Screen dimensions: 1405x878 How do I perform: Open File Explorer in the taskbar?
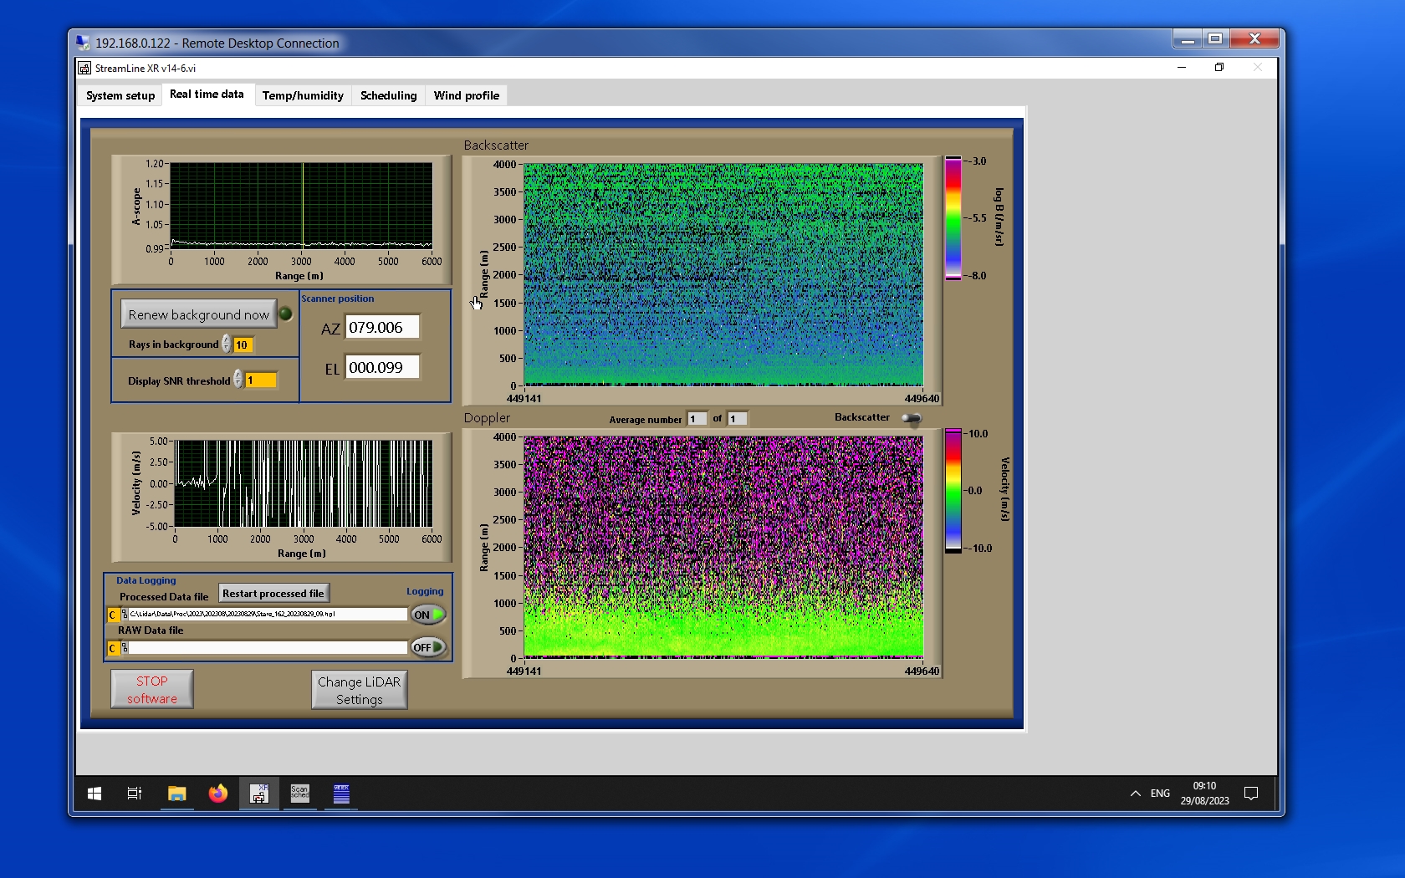click(176, 794)
